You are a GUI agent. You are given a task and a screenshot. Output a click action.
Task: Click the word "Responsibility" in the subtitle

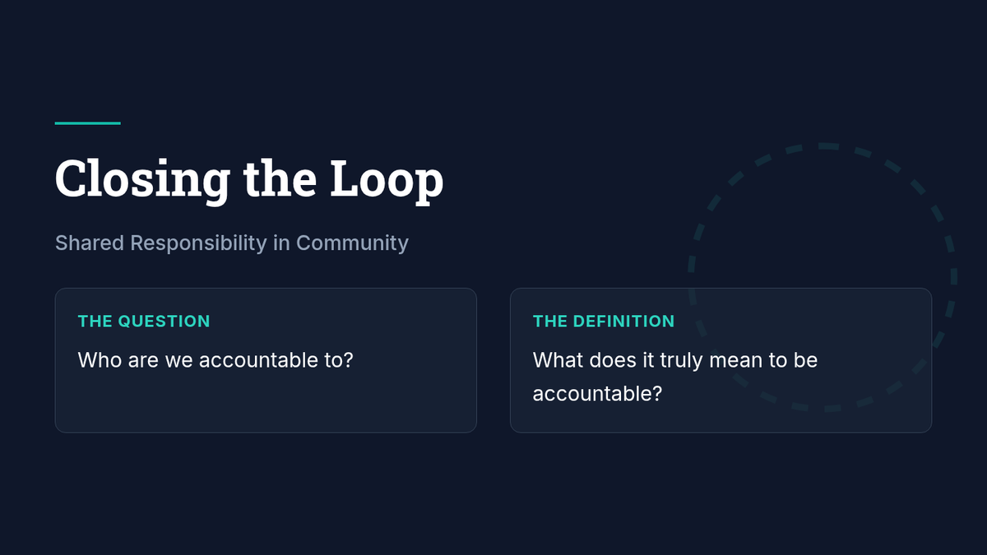[198, 243]
